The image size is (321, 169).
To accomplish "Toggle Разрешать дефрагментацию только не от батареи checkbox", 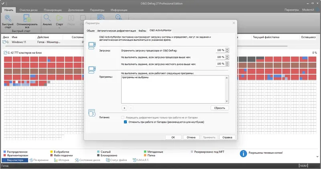I will 123,117.
